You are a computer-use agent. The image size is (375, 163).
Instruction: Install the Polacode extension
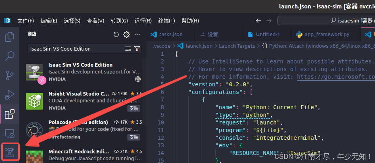134,137
